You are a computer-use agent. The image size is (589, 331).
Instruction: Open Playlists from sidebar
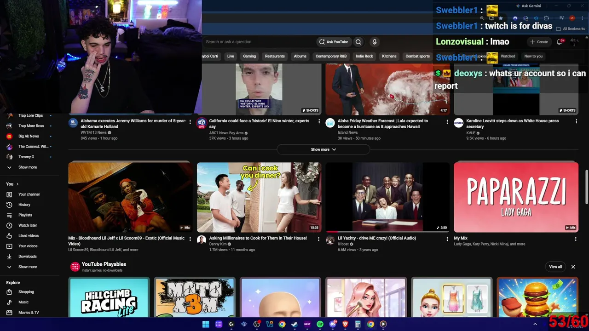click(x=25, y=215)
